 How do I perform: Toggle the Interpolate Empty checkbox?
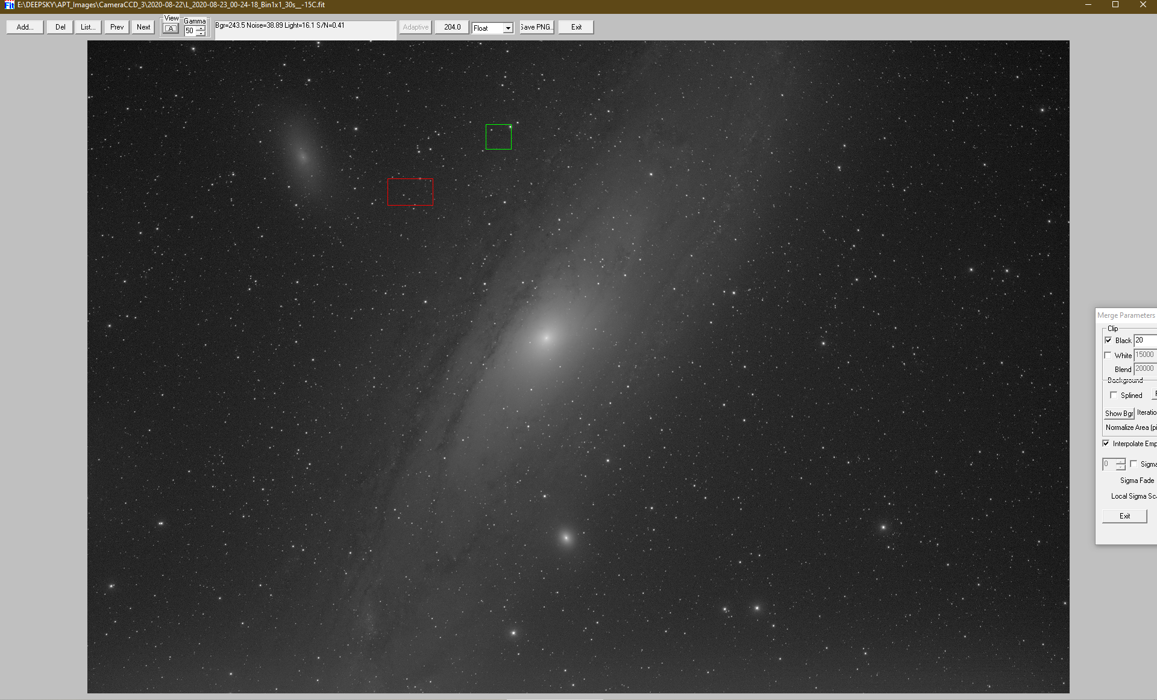coord(1106,444)
